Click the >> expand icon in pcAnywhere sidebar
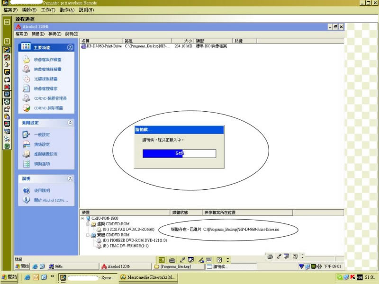Viewport: 379px width, 284px height. click(x=7, y=22)
